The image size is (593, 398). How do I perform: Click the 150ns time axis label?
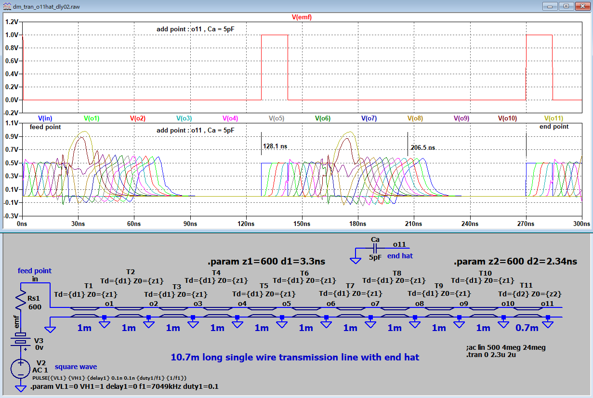302,224
